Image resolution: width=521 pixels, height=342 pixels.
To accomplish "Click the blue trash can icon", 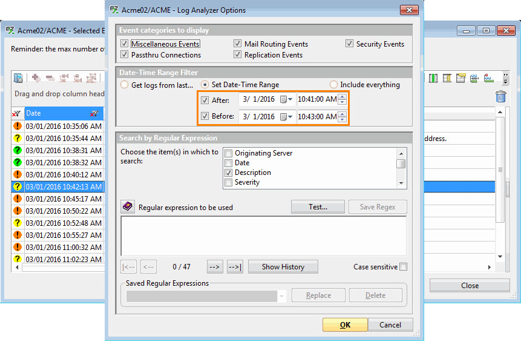I will 500,97.
